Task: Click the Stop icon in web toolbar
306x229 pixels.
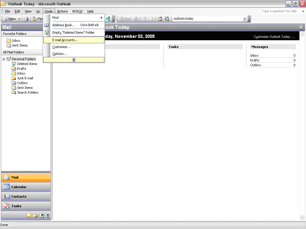Action: 145,19
